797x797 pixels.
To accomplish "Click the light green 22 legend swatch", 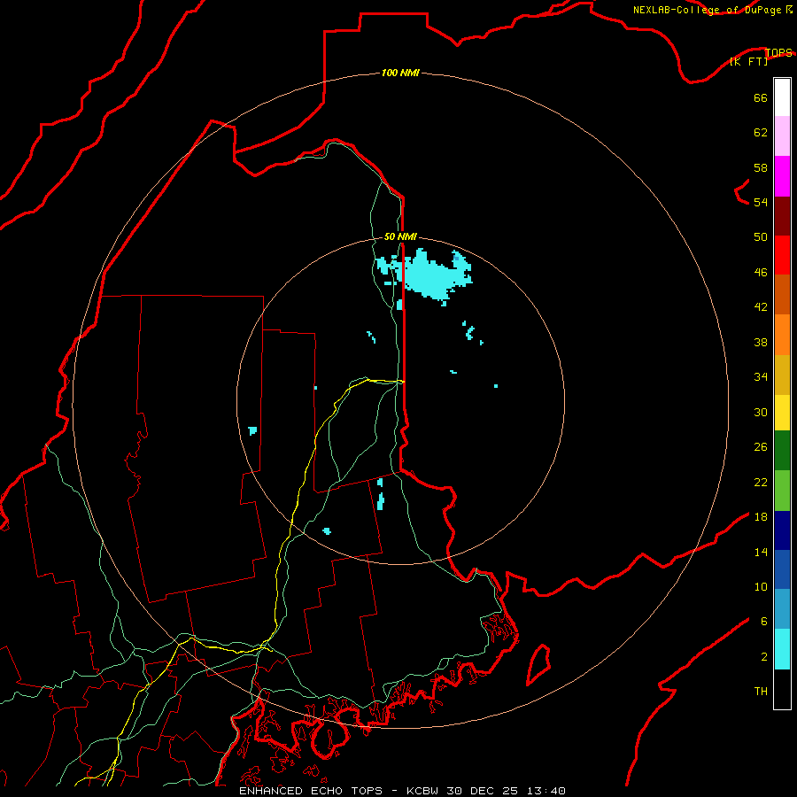I will click(x=782, y=491).
